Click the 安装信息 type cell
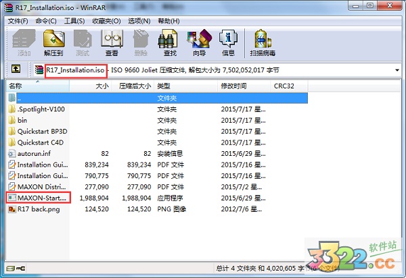The height and width of the screenshot is (278, 406). tap(170, 154)
